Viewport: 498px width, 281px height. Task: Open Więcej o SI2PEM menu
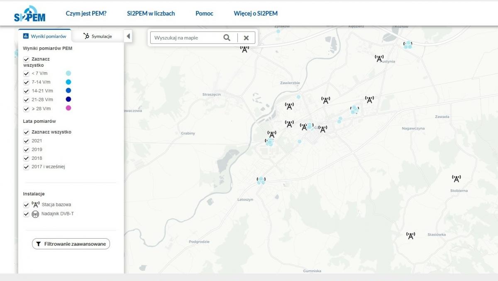pyautogui.click(x=256, y=13)
